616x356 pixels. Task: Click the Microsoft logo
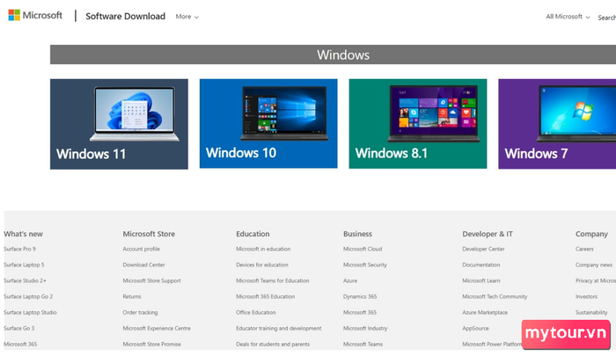pos(35,15)
